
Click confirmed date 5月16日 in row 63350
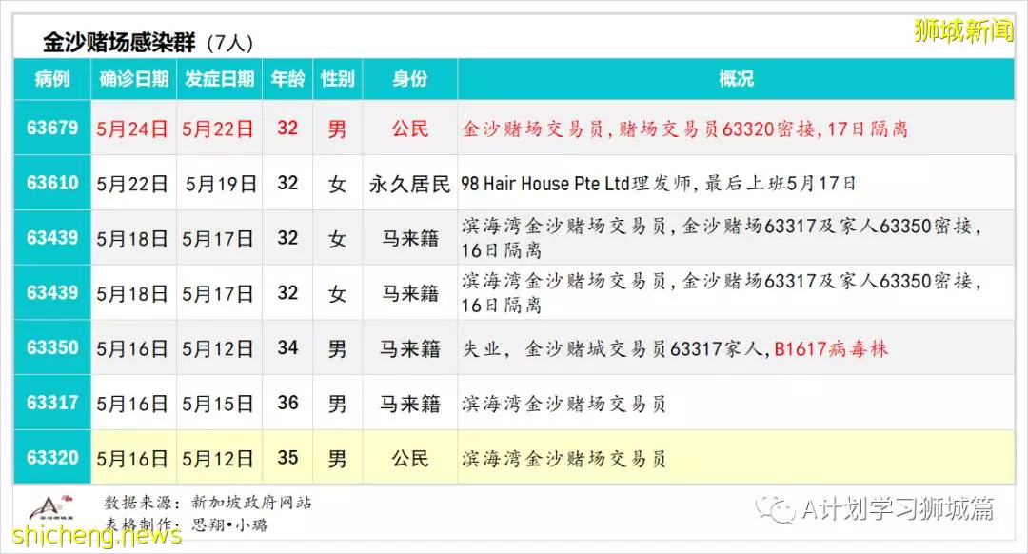pyautogui.click(x=131, y=348)
